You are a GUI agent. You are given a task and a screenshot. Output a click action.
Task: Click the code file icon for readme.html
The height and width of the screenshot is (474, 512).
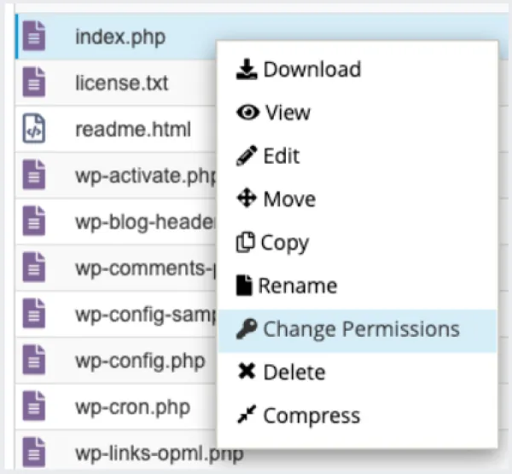tap(33, 129)
